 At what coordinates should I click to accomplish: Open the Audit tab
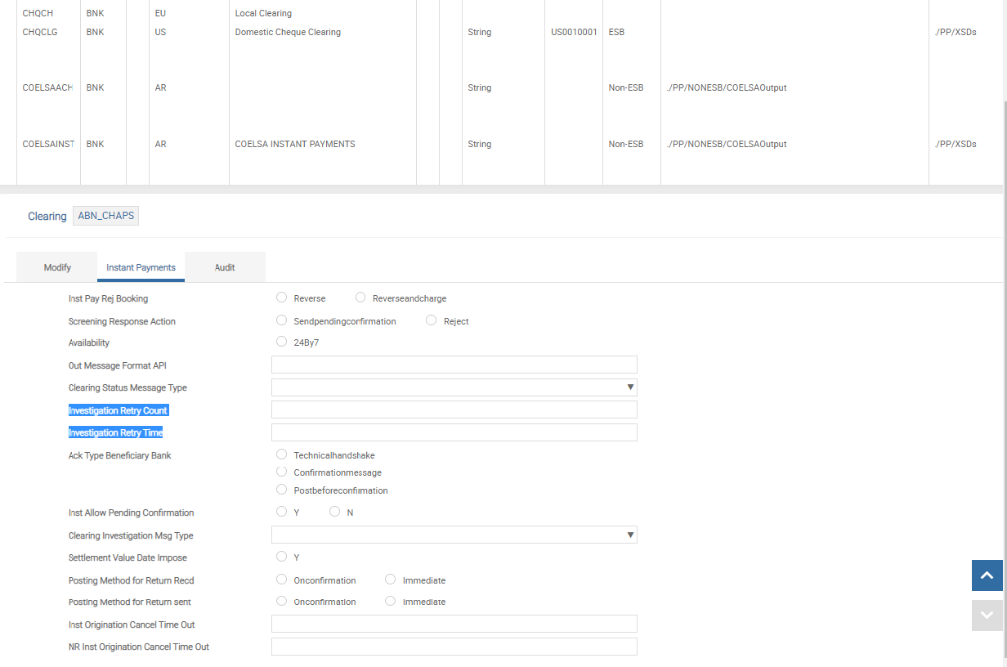225,267
